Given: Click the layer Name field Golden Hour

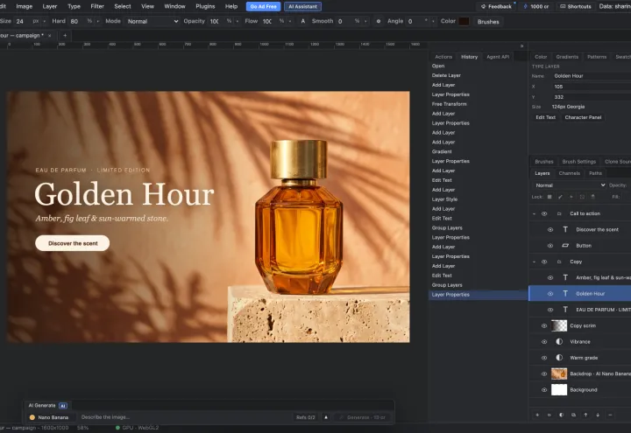Looking at the screenshot, I should (x=592, y=76).
